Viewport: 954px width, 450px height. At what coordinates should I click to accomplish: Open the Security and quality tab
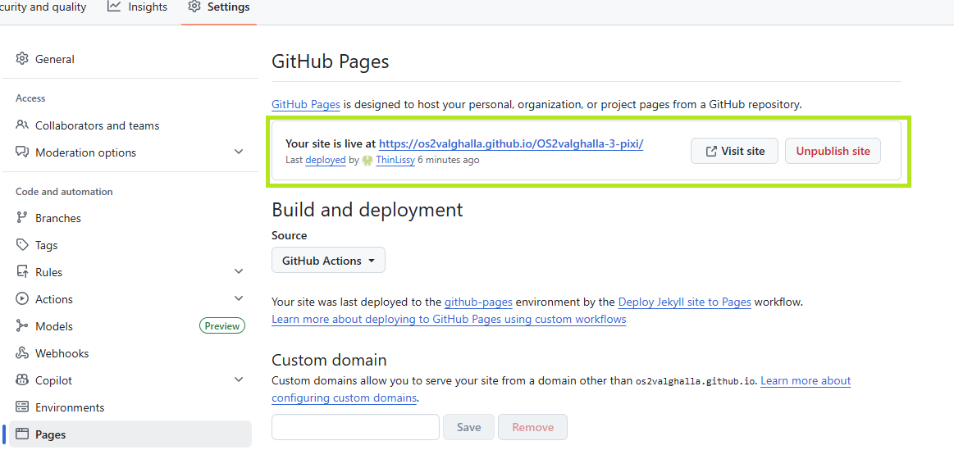[x=43, y=7]
